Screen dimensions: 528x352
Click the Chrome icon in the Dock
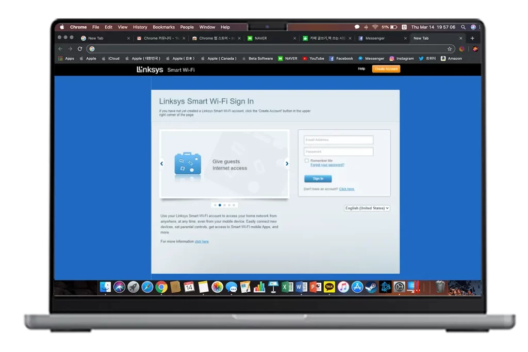click(x=161, y=287)
